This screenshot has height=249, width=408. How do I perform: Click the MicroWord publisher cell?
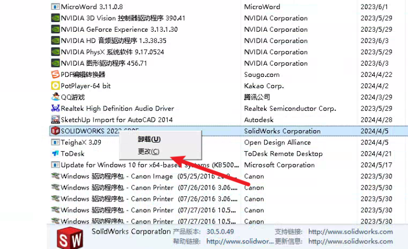262,7
